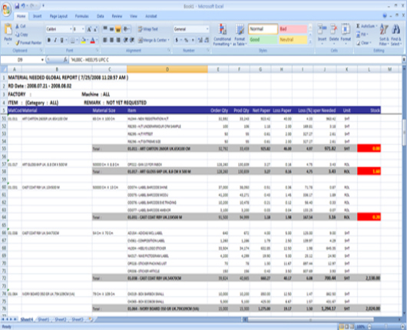Undo last action in Quick Access toolbar
Image resolution: width=407 pixels, height=330 pixels.
23,5
